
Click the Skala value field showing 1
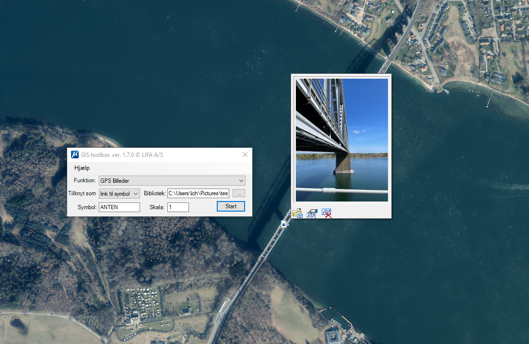pos(177,207)
